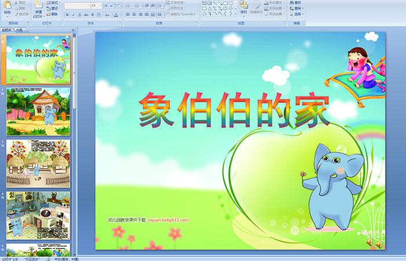This screenshot has width=406, height=261.
Task: Open the font size dropdown
Action: coord(100,5)
